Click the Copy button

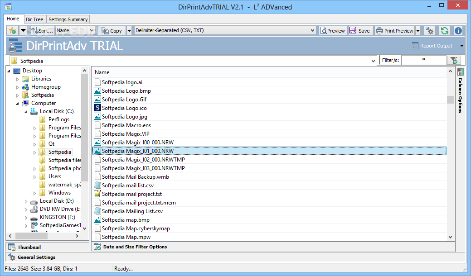112,31
